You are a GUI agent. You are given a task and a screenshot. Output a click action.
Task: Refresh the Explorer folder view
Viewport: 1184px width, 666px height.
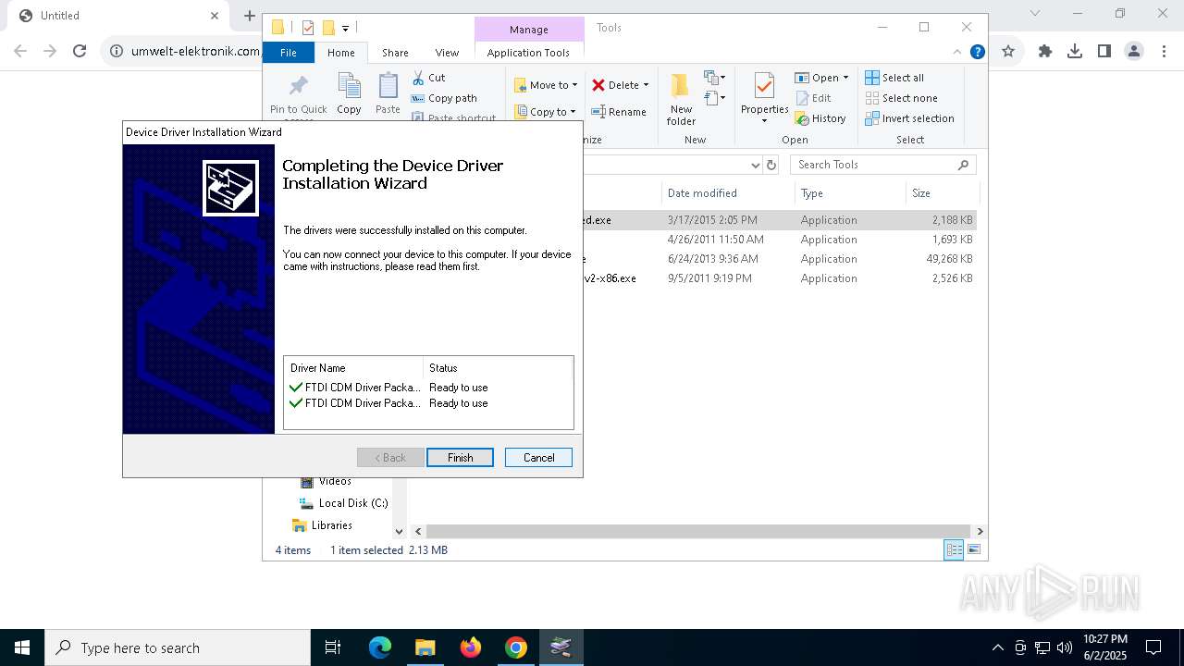tap(771, 165)
